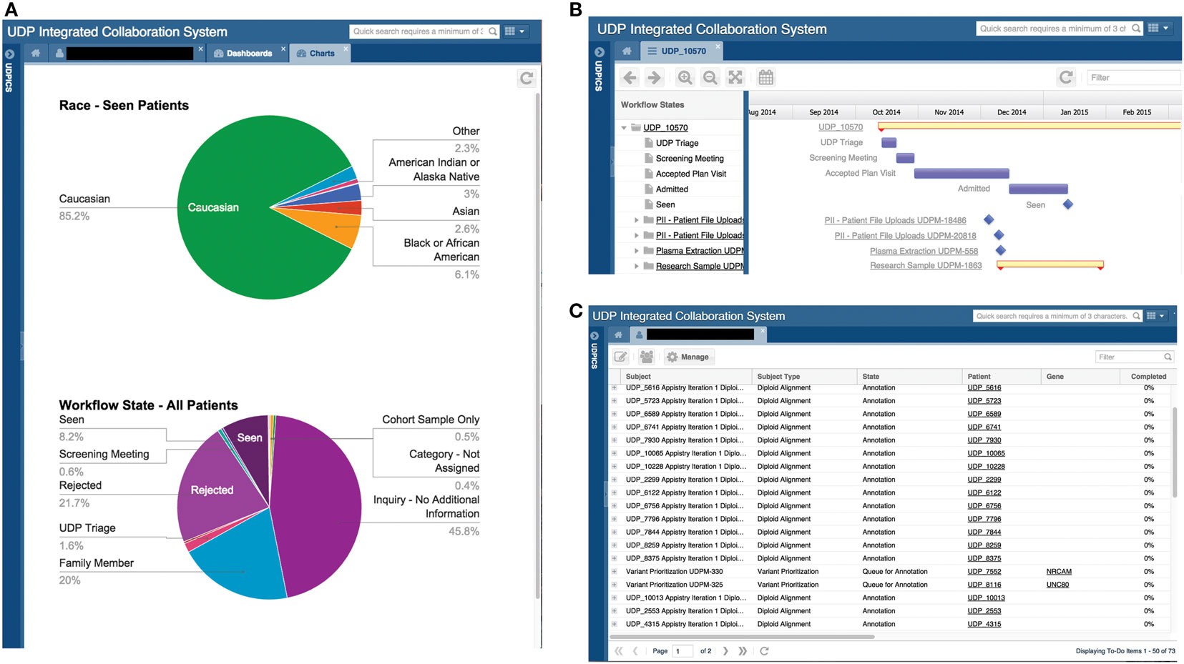Zoom in on the Gantt timeline

(x=685, y=78)
